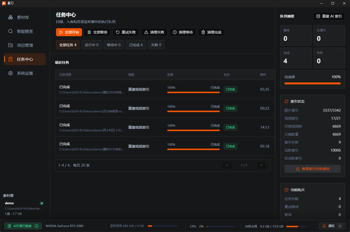This screenshot has height=232, width=350.
Task: Click the 失败 0 summary card
Action: pos(329,58)
